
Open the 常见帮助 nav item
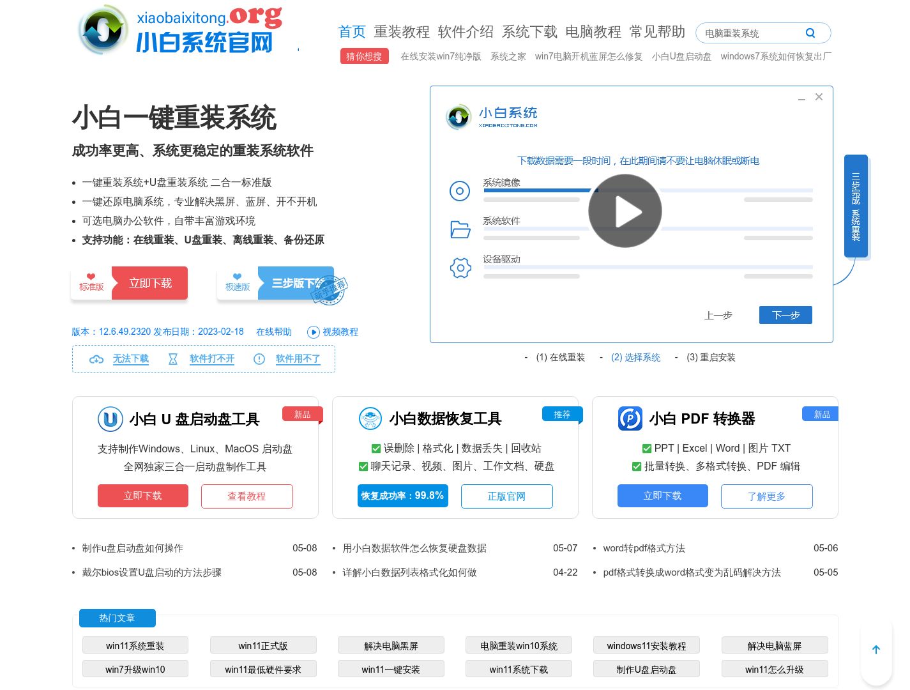click(x=657, y=32)
